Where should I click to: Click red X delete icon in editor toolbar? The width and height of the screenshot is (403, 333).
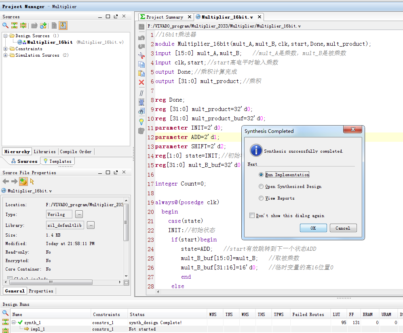[x=141, y=82]
